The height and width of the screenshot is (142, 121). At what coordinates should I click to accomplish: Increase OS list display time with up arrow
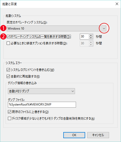coord(91,35)
